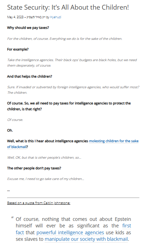Visit 'manipulate our society with blackmail' link
The image size is (145, 248).
pos(86,239)
